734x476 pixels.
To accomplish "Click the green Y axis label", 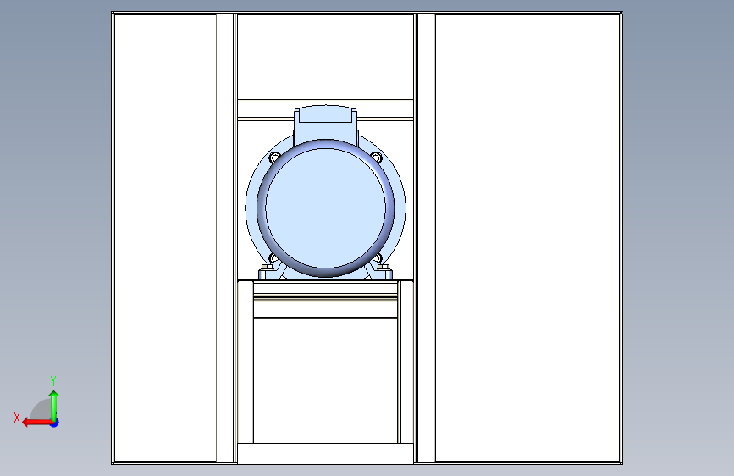I will tap(53, 380).
